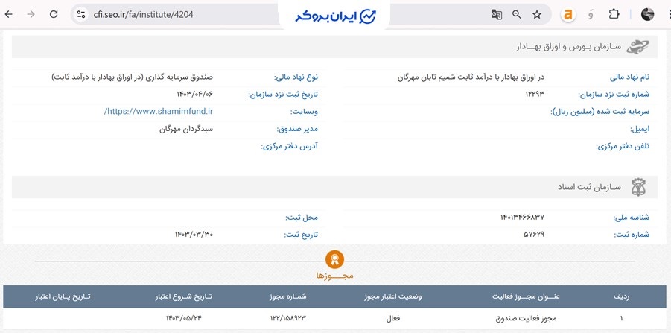
Task: Click the وضعیت اعتبار مجوز column header
Action: [x=392, y=296]
